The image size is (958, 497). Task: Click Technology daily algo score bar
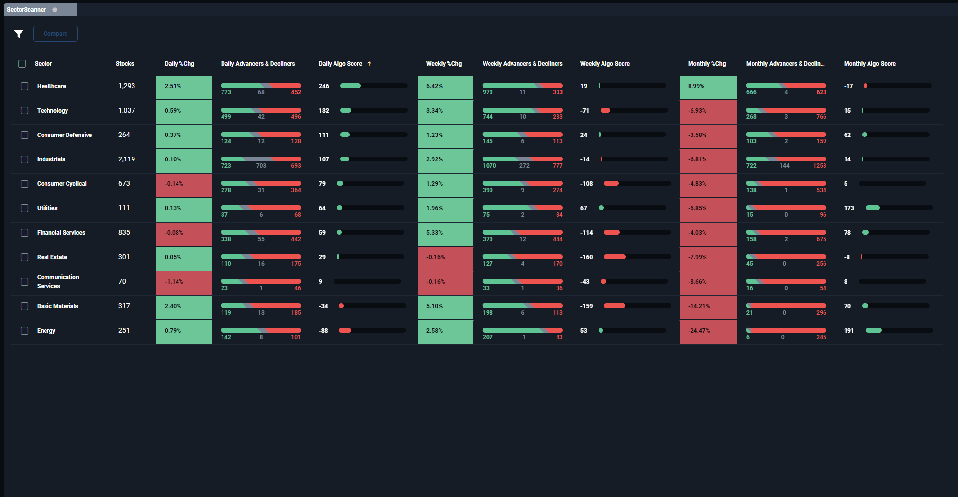(374, 110)
